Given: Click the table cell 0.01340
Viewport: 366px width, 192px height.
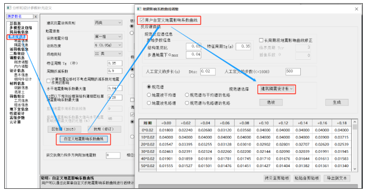Looking at the screenshot, I should [341, 166].
